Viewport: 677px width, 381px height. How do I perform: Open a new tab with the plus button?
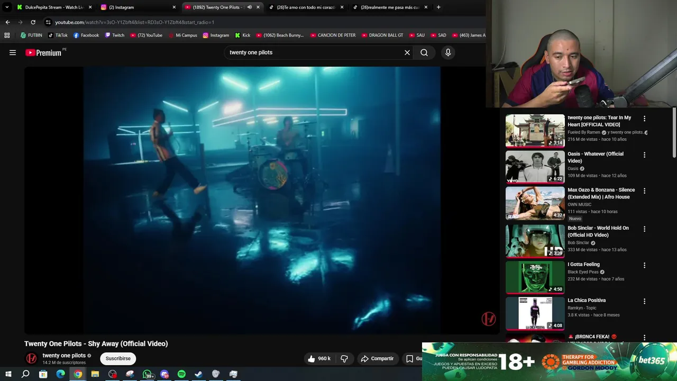(x=438, y=7)
